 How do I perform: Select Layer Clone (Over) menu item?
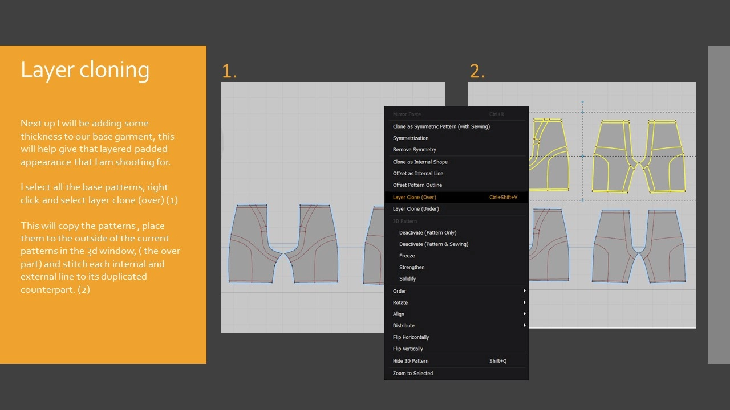pos(415,197)
